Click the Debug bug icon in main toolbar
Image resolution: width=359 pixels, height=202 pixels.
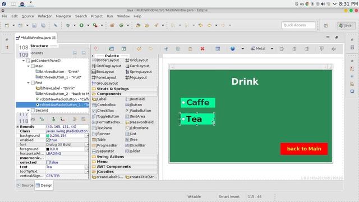click(68, 25)
